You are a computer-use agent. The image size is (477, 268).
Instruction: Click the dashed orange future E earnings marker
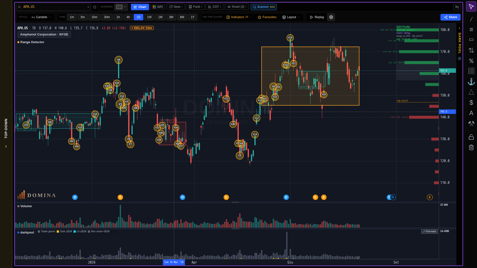point(430,197)
